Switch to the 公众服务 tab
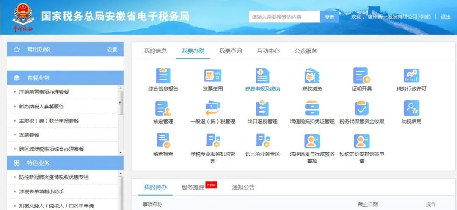 pyautogui.click(x=306, y=51)
